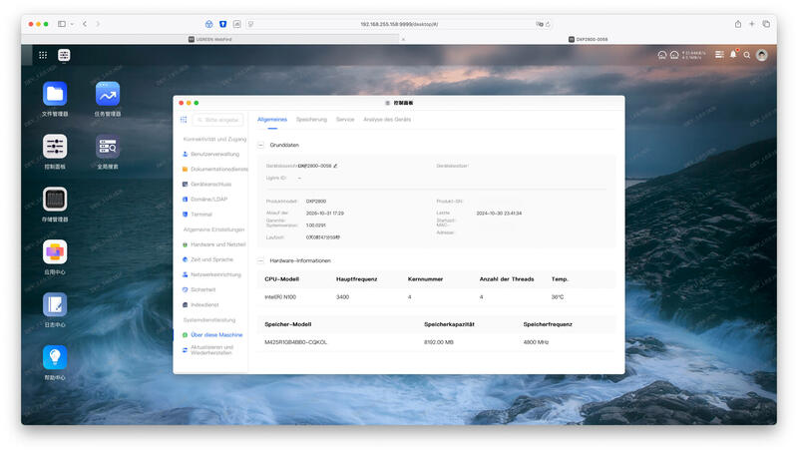Open the user avatar menu in top bar
The width and height of the screenshot is (798, 453).
(x=762, y=55)
